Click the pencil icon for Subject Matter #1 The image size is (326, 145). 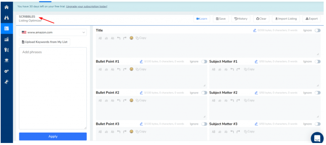(x=256, y=62)
